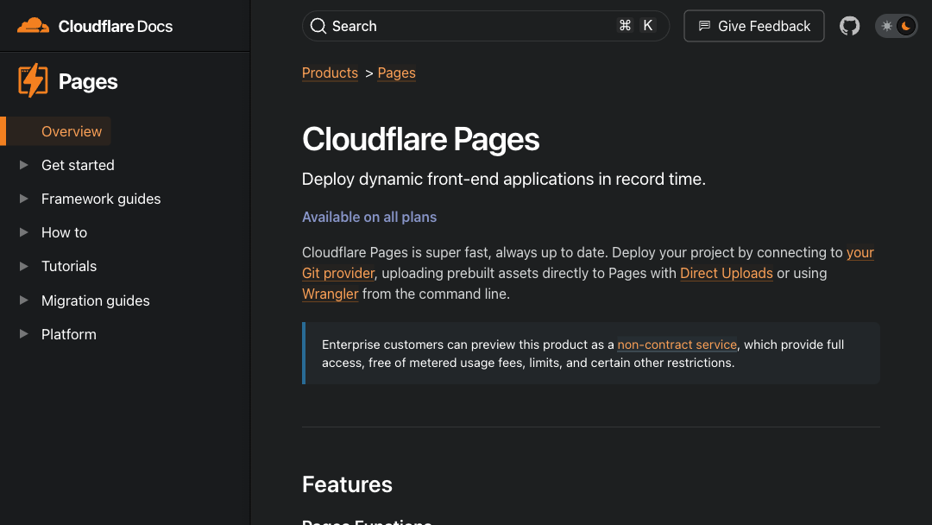Open the Get started section
Viewport: 932px width, 525px height.
pos(78,165)
